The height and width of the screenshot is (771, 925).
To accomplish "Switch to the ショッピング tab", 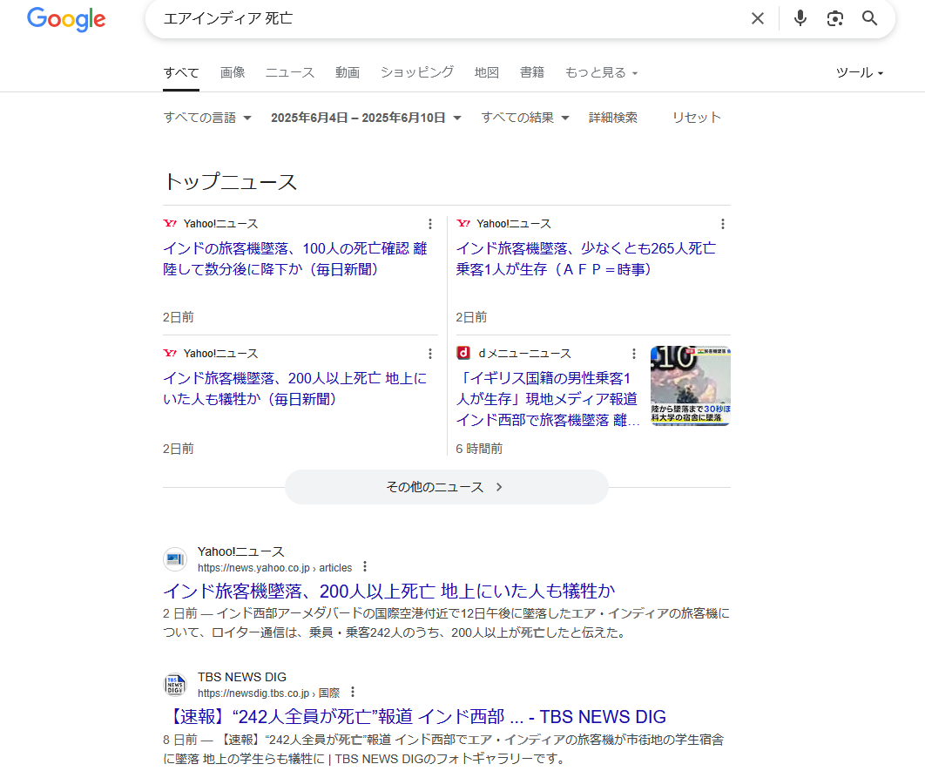I will tap(417, 72).
